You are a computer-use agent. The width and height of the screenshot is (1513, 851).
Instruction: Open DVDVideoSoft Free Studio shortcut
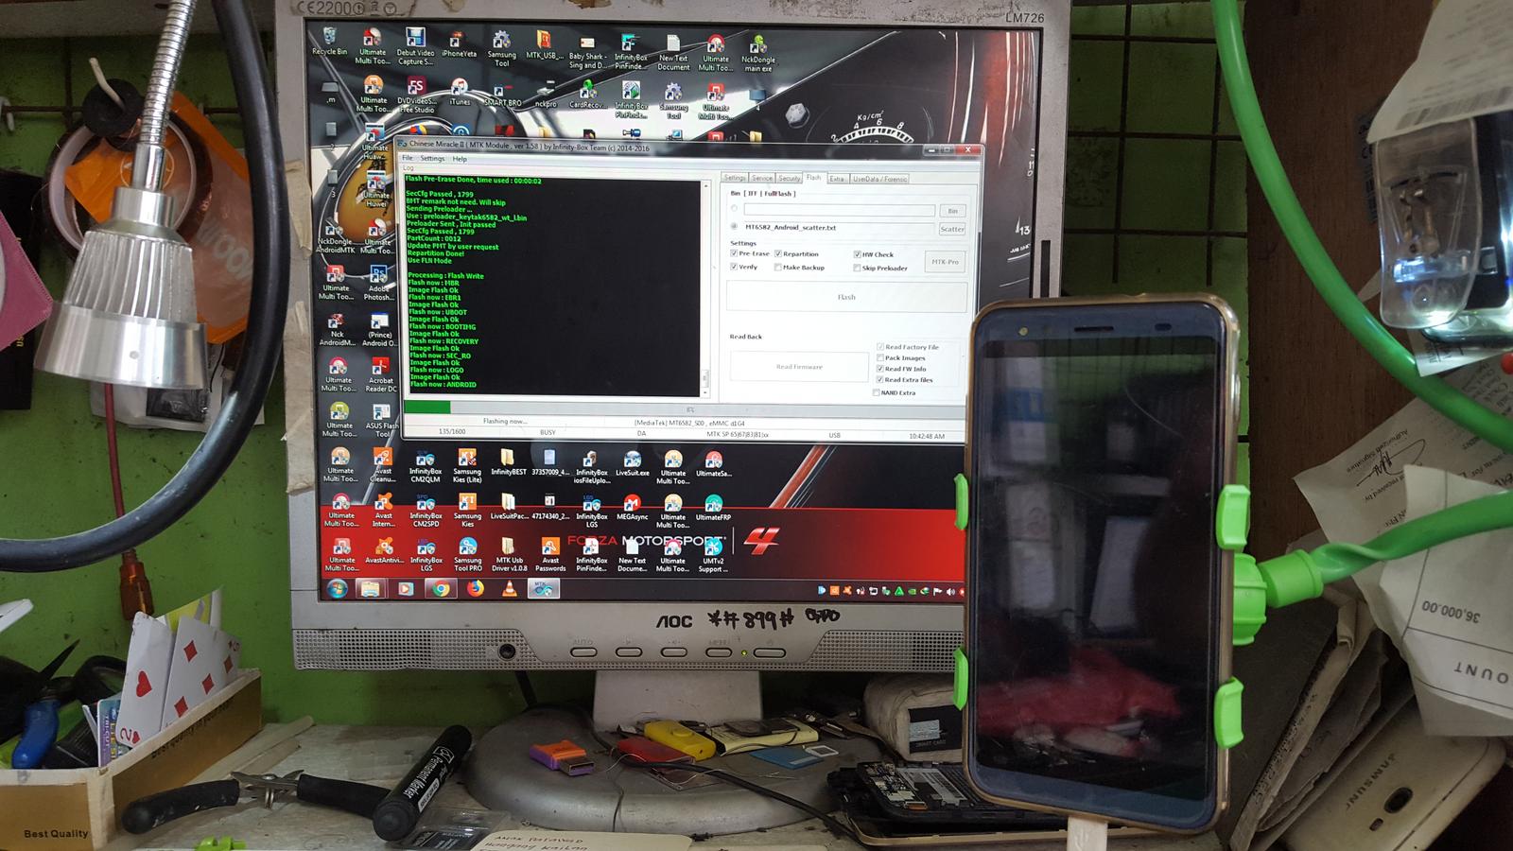416,96
